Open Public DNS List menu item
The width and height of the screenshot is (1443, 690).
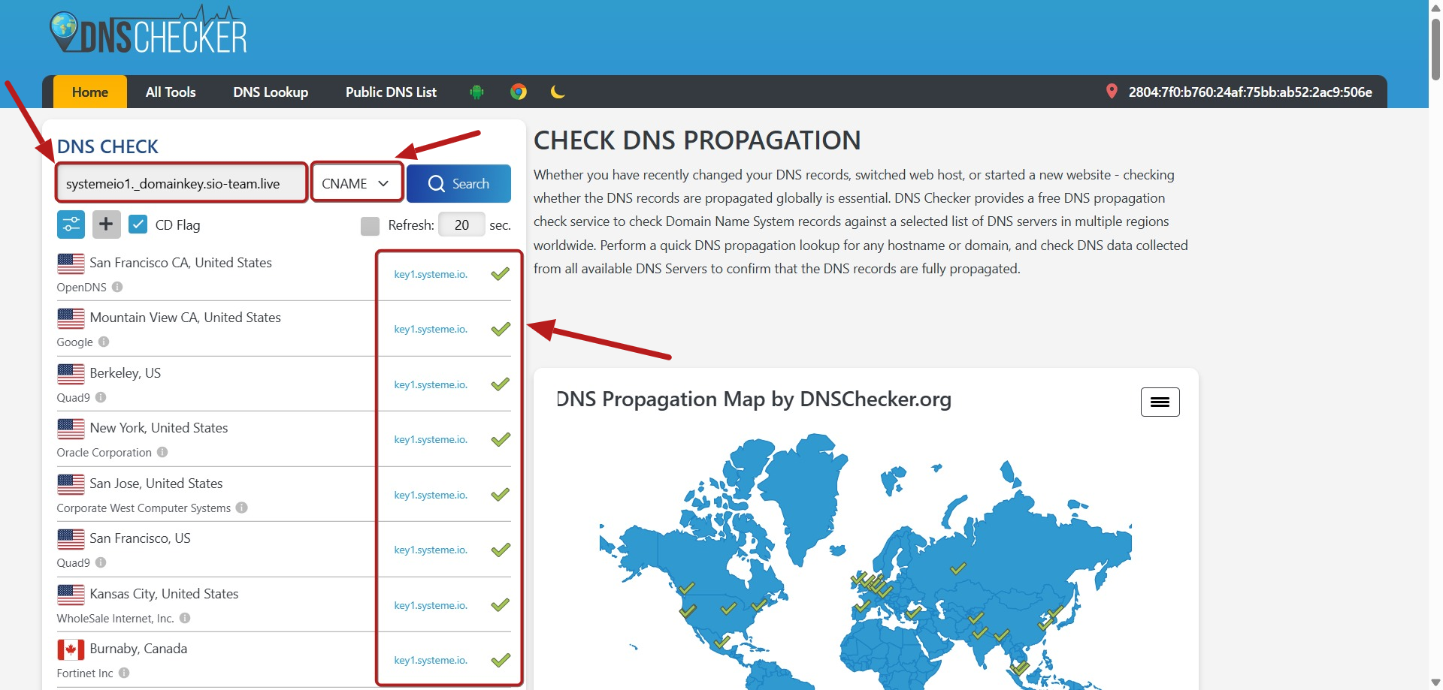point(391,92)
